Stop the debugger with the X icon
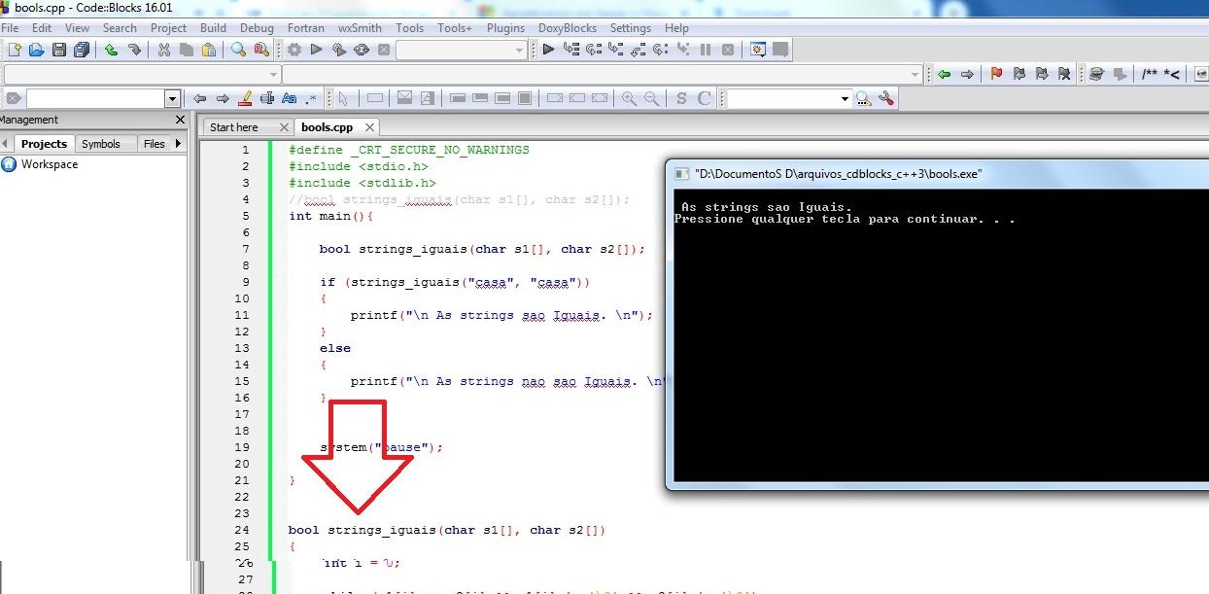This screenshot has width=1209, height=594. (728, 50)
